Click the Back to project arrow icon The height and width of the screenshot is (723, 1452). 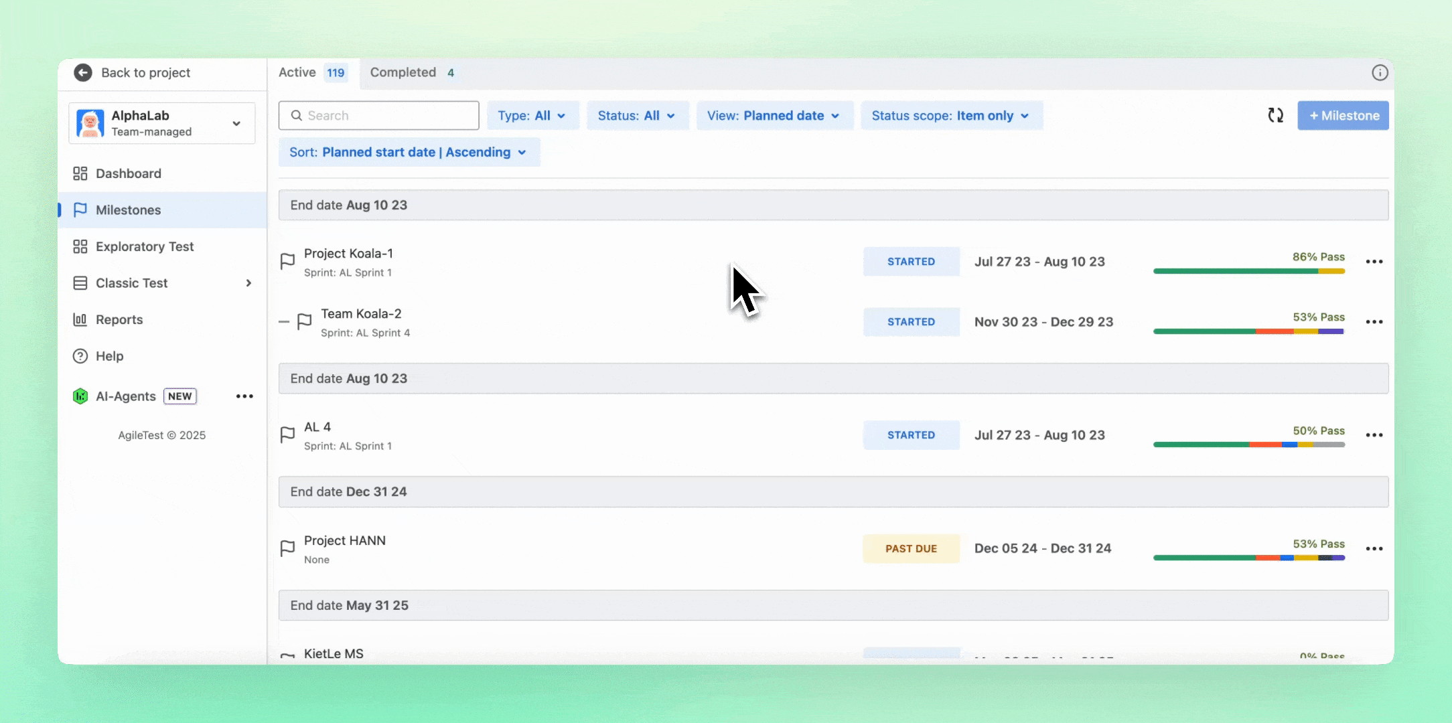(83, 72)
